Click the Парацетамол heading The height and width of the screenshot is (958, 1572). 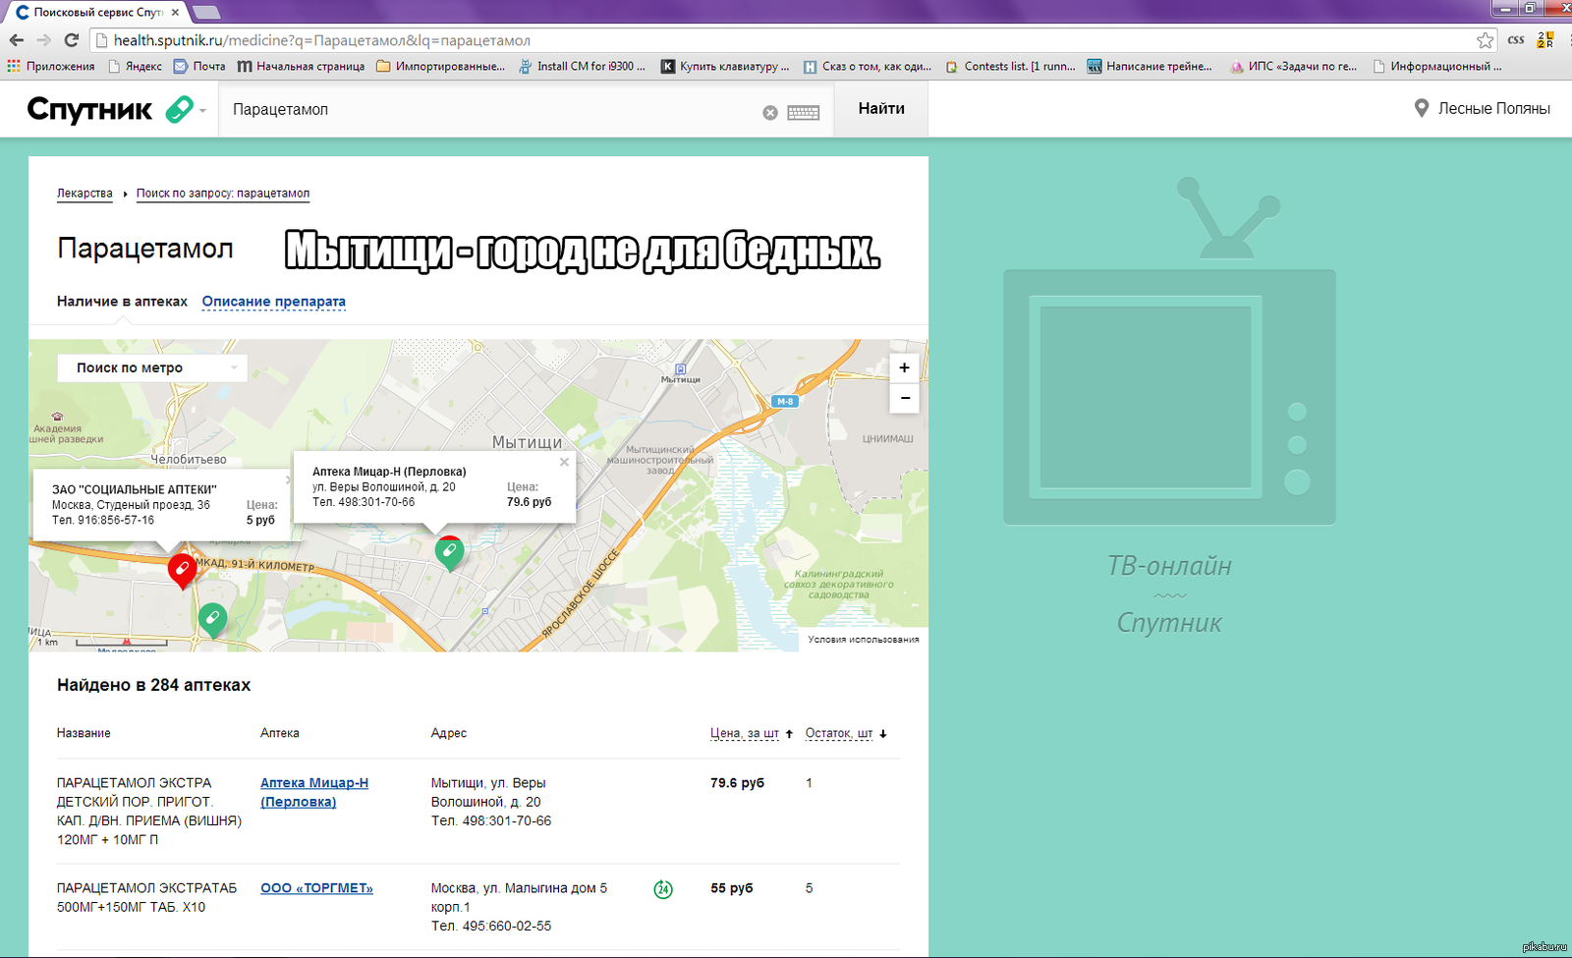point(145,249)
